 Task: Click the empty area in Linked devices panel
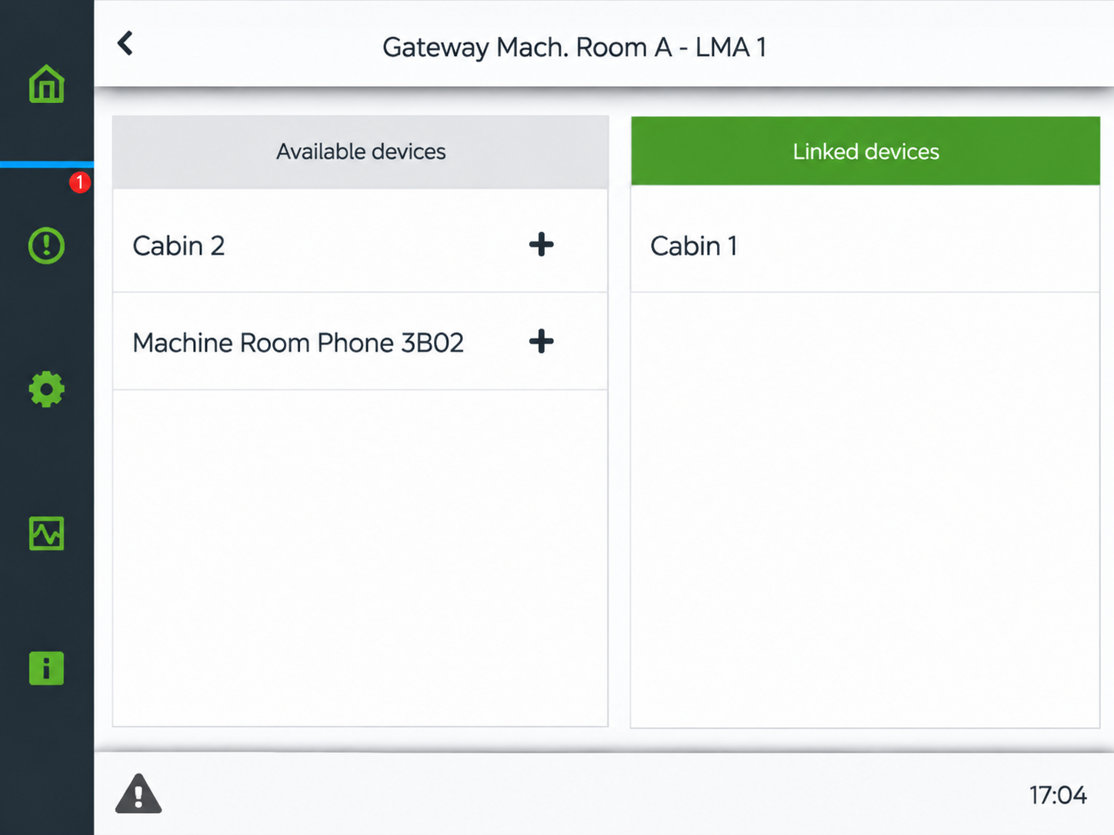point(866,510)
